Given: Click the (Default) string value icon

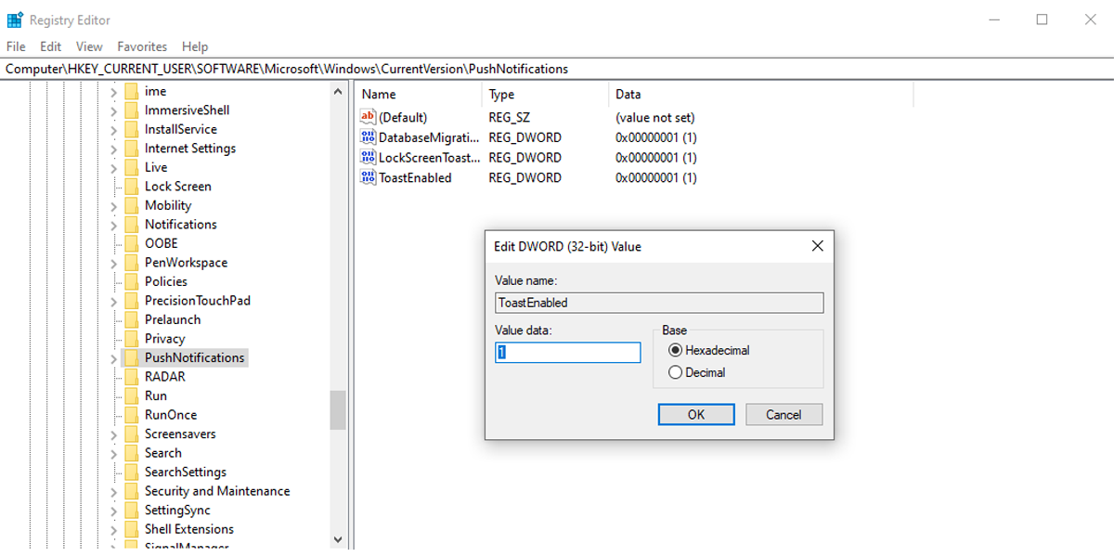Looking at the screenshot, I should click(369, 118).
